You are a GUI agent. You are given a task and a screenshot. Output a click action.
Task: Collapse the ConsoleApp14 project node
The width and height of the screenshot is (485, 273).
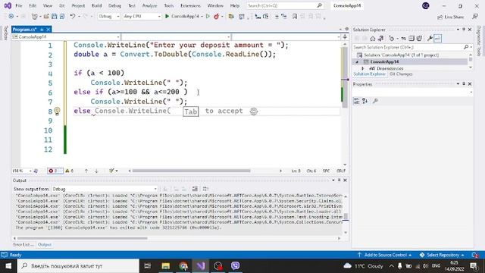[x=358, y=62]
